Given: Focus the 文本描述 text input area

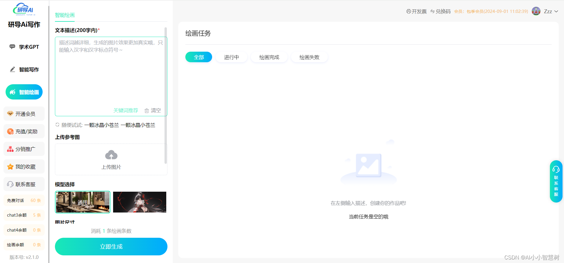Looking at the screenshot, I should (111, 76).
